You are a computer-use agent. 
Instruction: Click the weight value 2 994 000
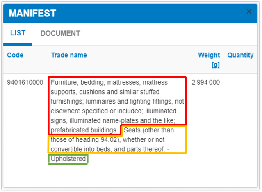pyautogui.click(x=205, y=82)
